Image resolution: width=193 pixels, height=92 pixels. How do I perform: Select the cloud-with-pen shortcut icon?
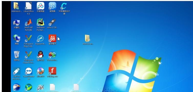[x=40, y=88]
